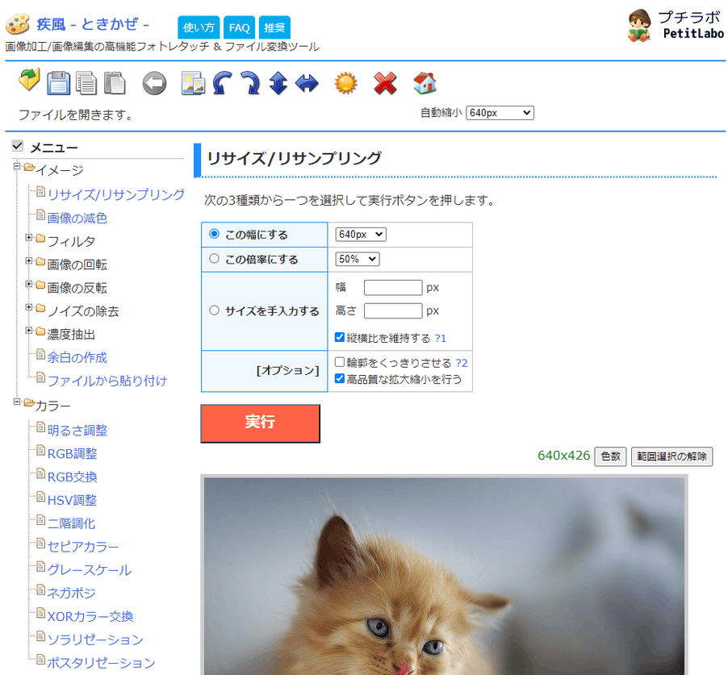Viewport: 728px width, 675px height.
Task: Click the sun brightness icon
Action: (346, 83)
